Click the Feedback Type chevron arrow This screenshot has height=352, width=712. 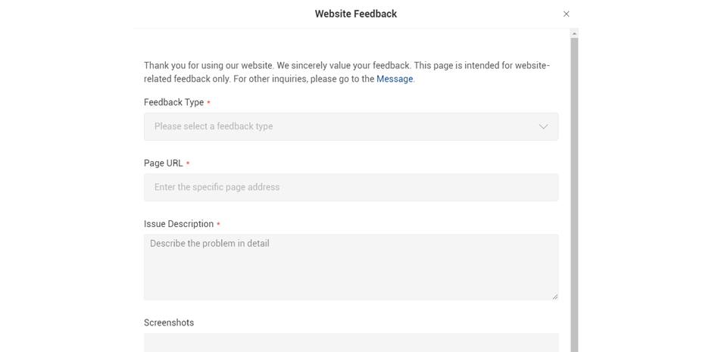tap(543, 126)
